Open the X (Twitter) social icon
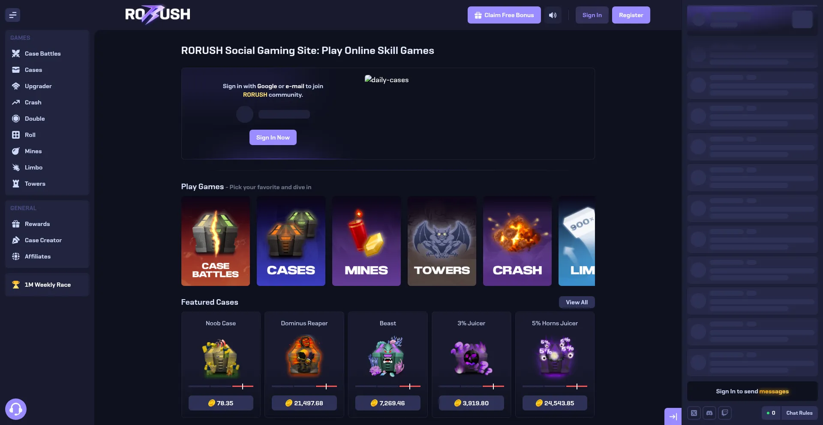Image resolution: width=823 pixels, height=425 pixels. [x=694, y=413]
